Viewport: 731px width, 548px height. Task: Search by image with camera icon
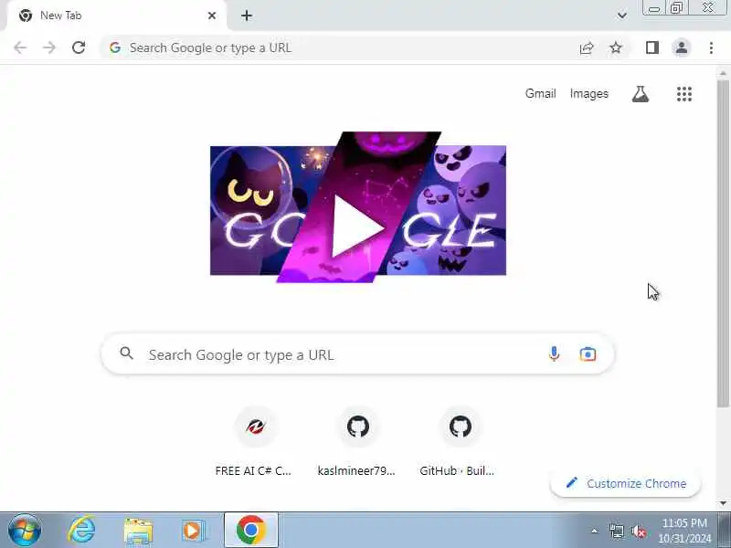tap(588, 354)
